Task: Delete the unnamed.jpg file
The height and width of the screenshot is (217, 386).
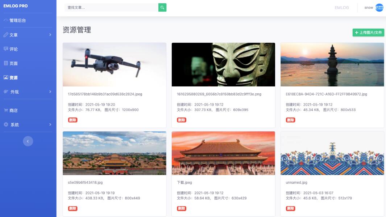Action: 290,208
